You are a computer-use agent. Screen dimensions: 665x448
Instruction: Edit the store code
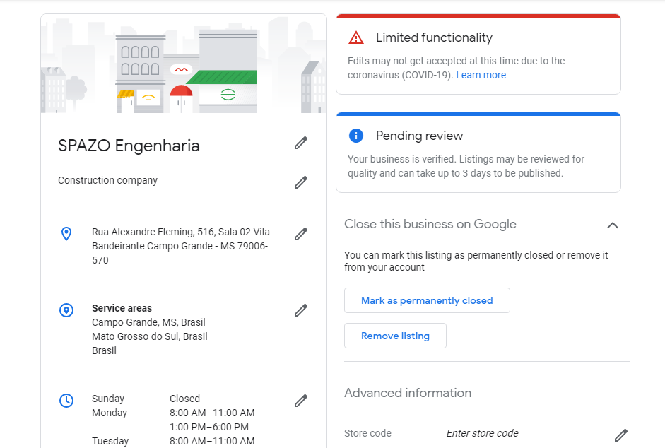coord(620,435)
